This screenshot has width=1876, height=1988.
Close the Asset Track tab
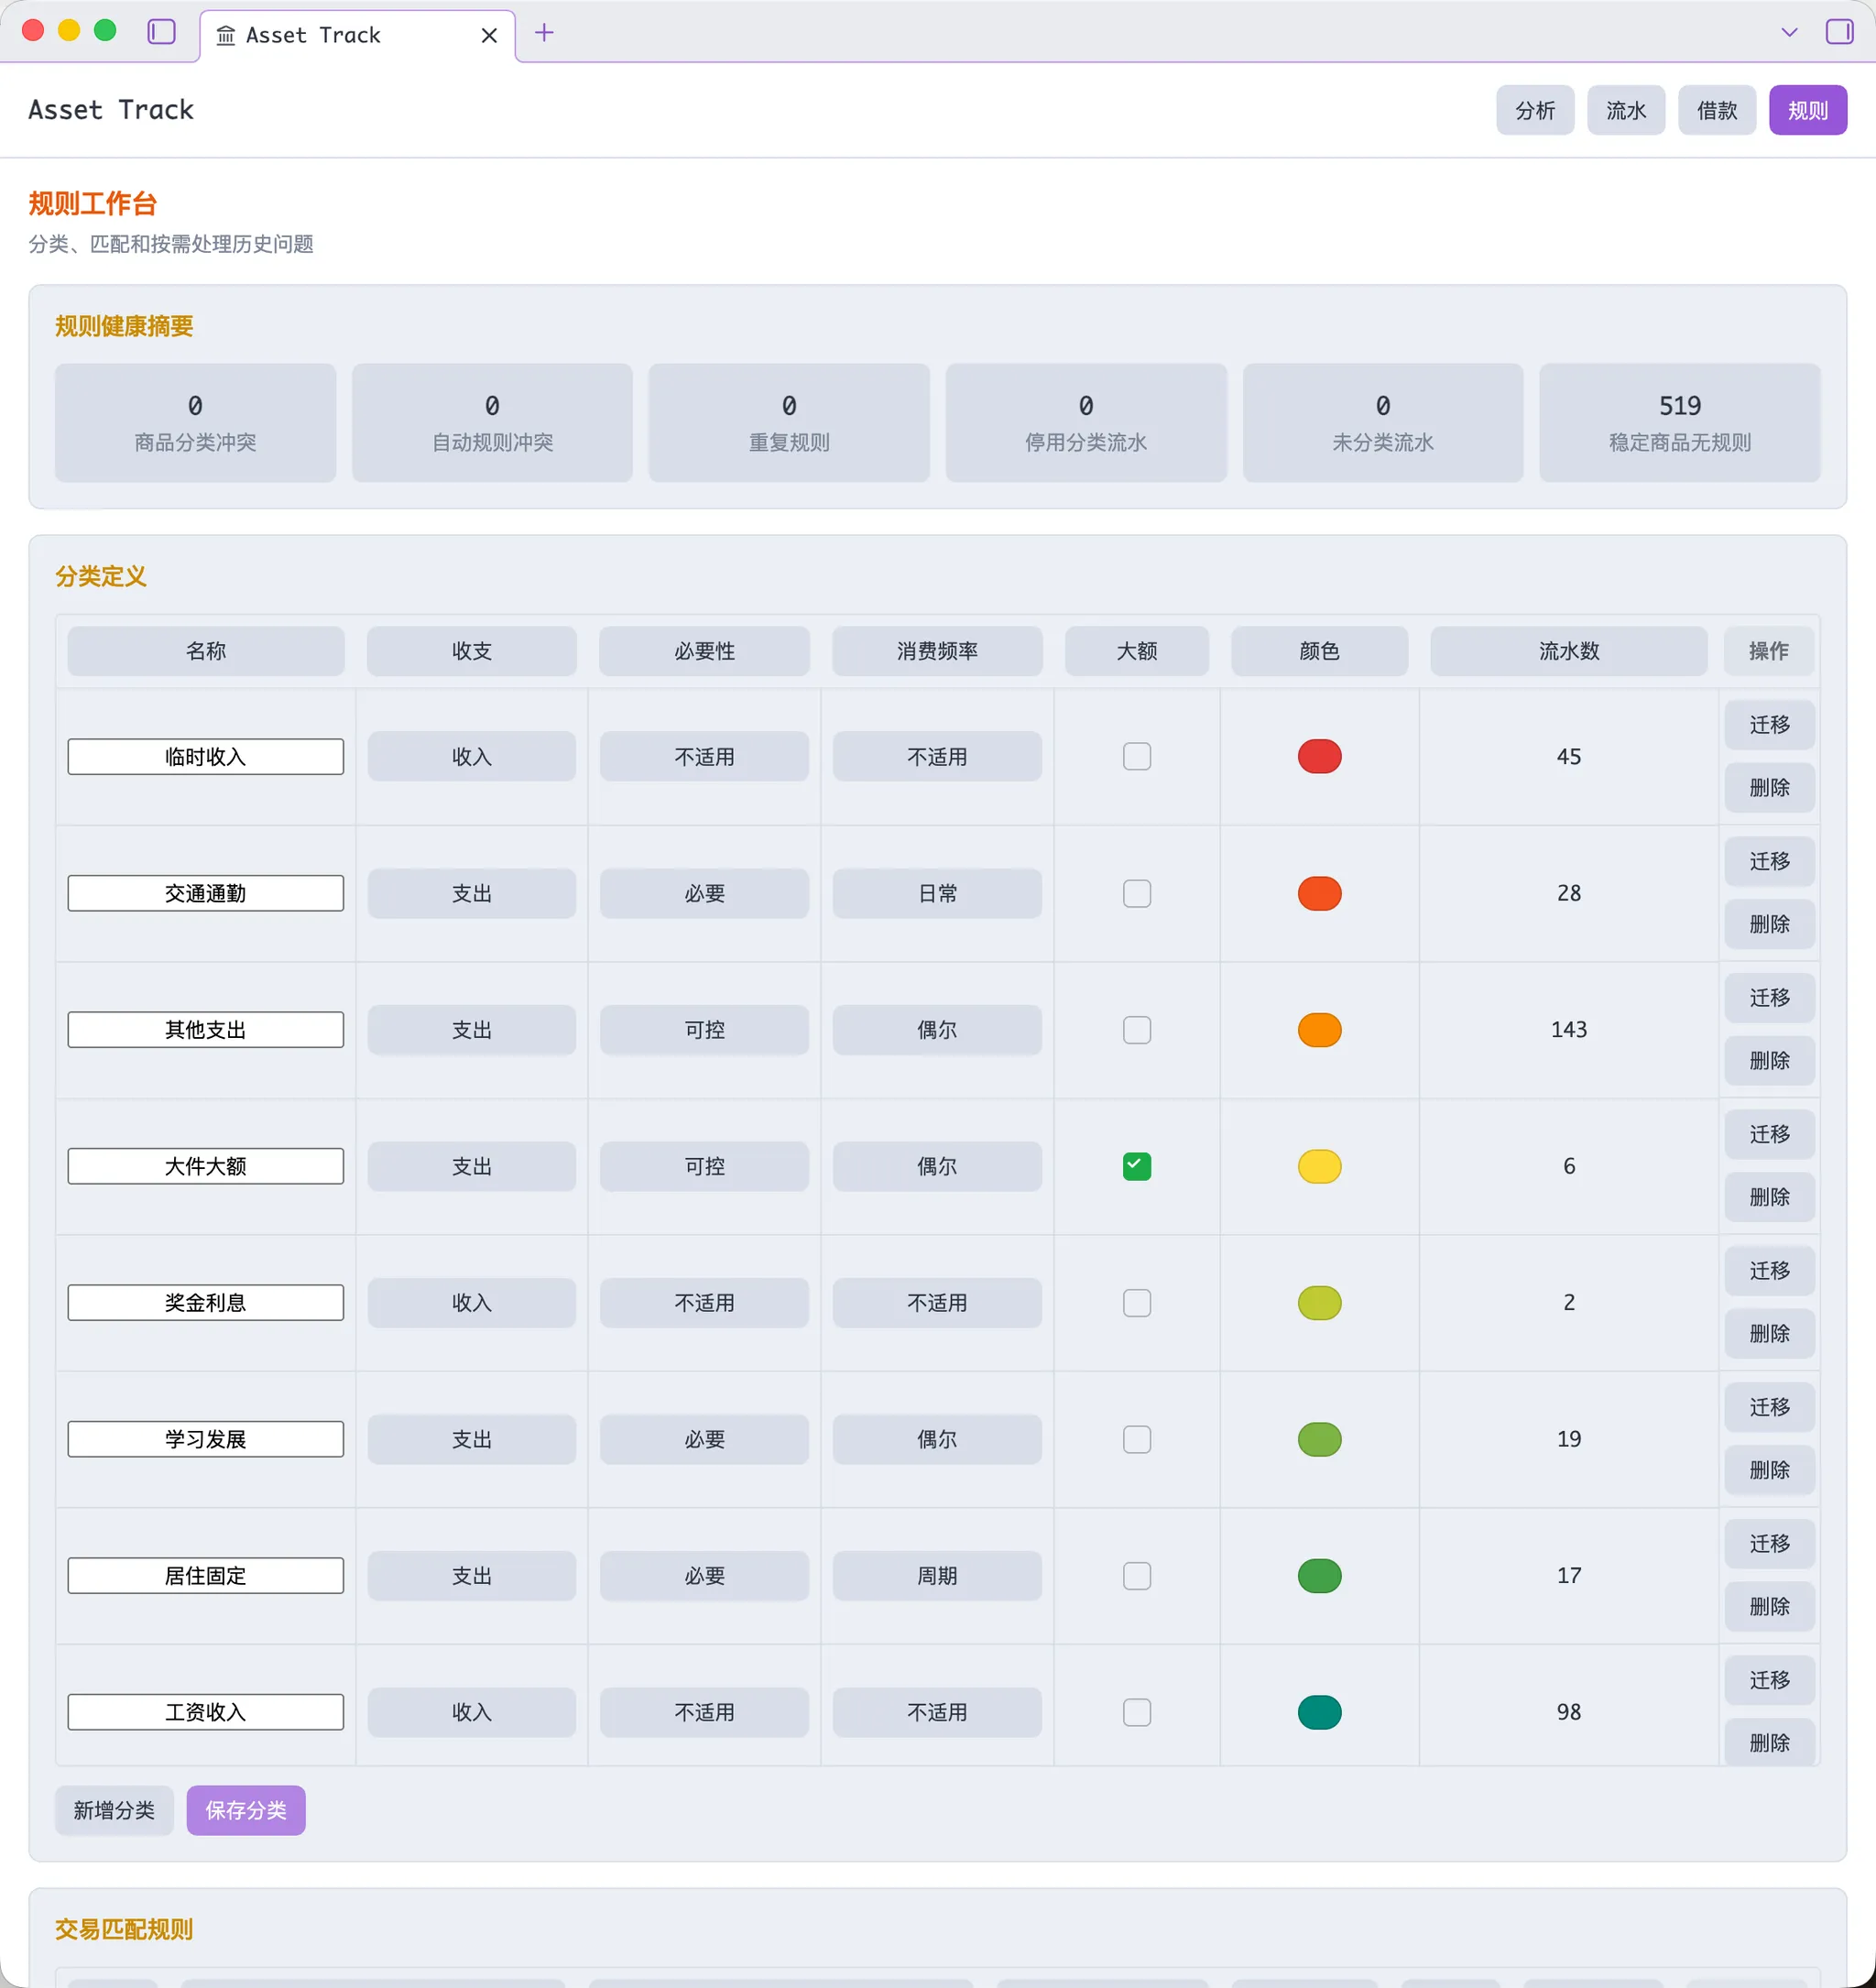coord(489,35)
